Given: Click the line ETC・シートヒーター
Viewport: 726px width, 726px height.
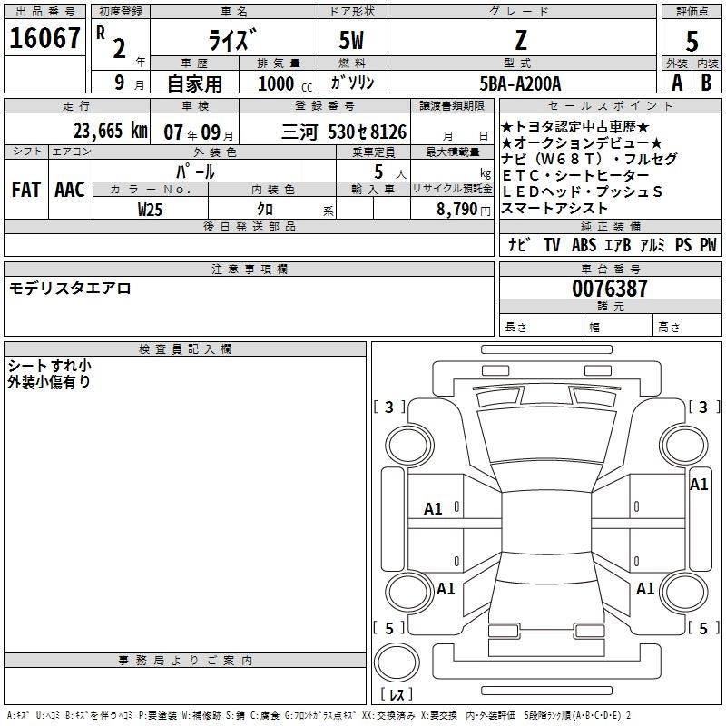Looking at the screenshot, I should click(575, 175).
